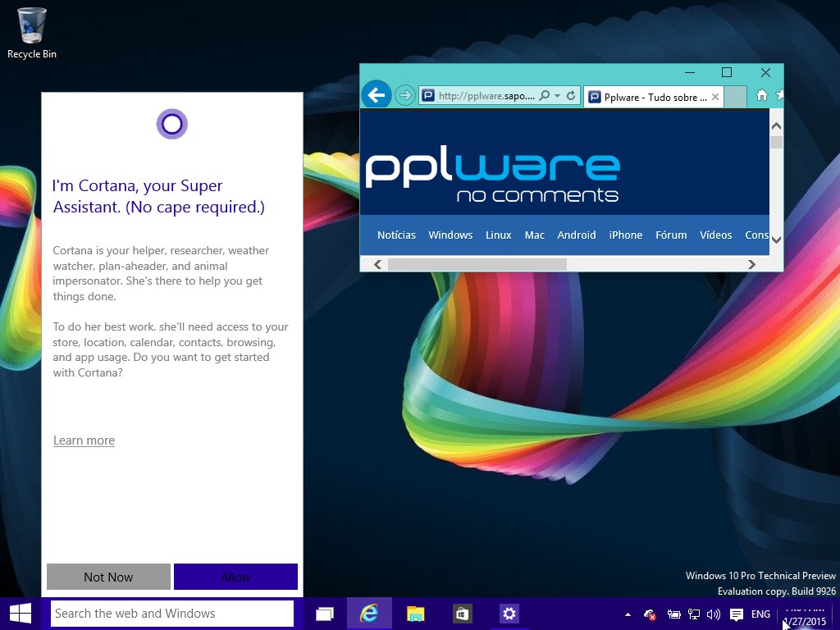
Task: Open a new tab in Internet Explorer
Action: pyautogui.click(x=736, y=97)
